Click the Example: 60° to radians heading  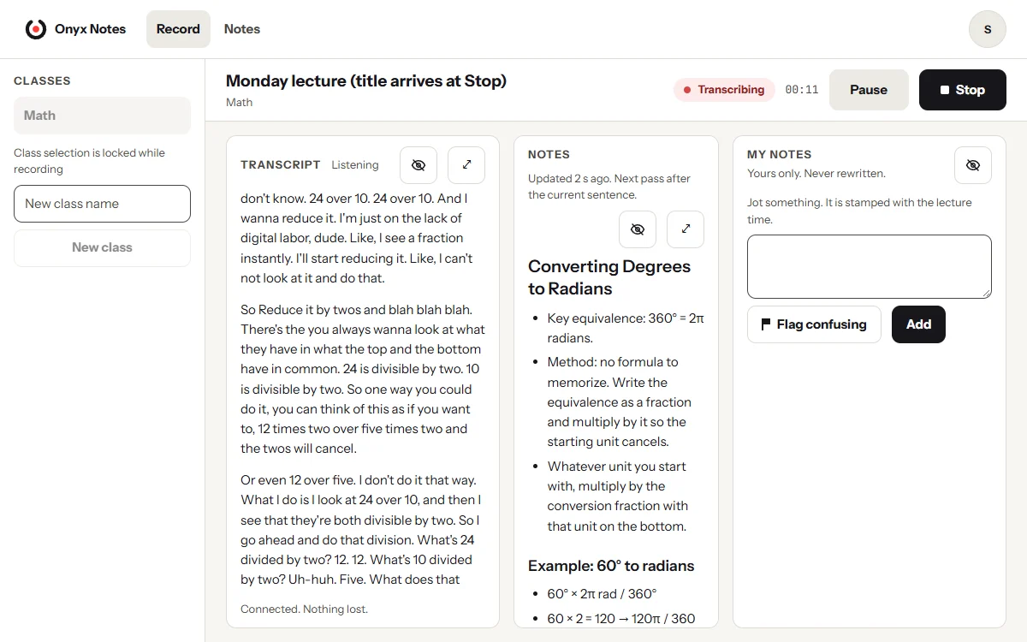(611, 566)
